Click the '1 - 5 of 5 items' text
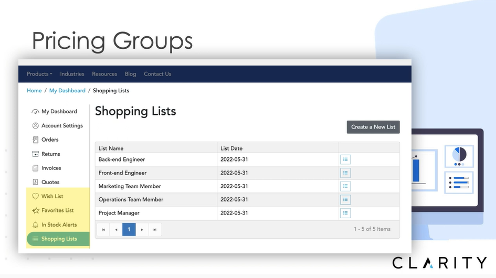This screenshot has height=278, width=496. coord(372,229)
